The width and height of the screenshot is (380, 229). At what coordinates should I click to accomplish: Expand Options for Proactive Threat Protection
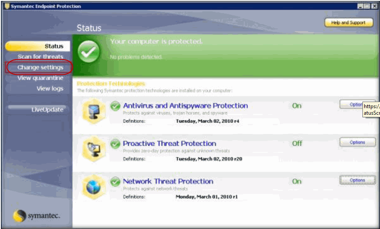tap(357, 142)
